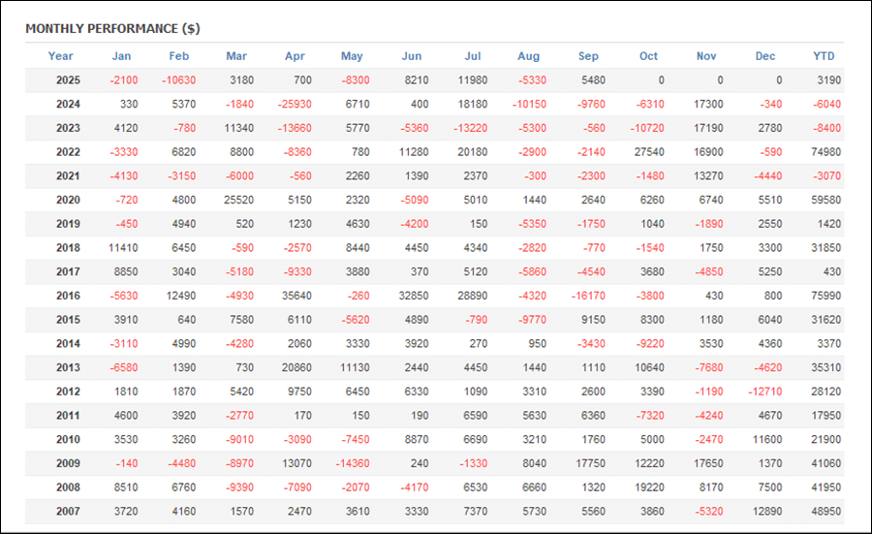Select 2012 December value -12710
The height and width of the screenshot is (534, 872).
click(x=763, y=392)
